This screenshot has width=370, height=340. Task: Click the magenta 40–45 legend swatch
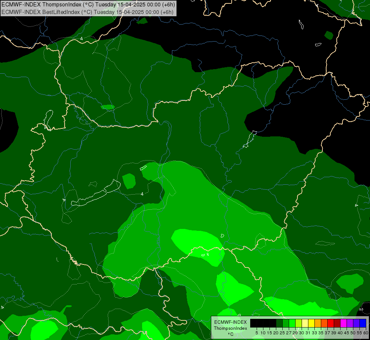pyautogui.click(x=344, y=323)
